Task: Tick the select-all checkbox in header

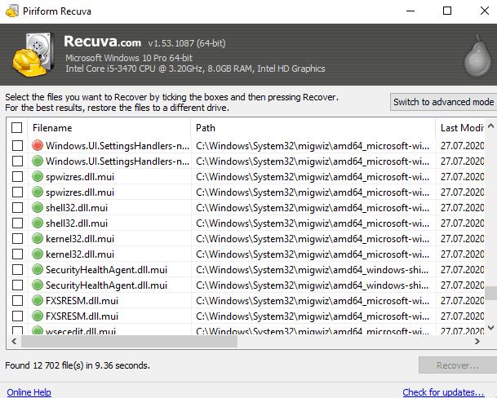Action: [17, 128]
